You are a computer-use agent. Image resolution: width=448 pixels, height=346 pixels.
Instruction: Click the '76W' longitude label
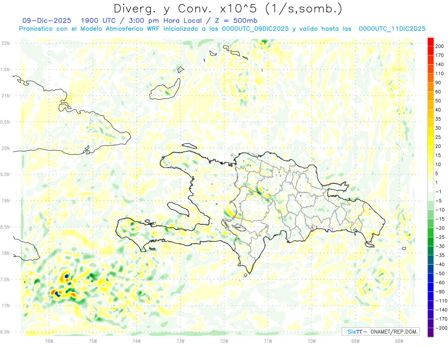(49, 341)
